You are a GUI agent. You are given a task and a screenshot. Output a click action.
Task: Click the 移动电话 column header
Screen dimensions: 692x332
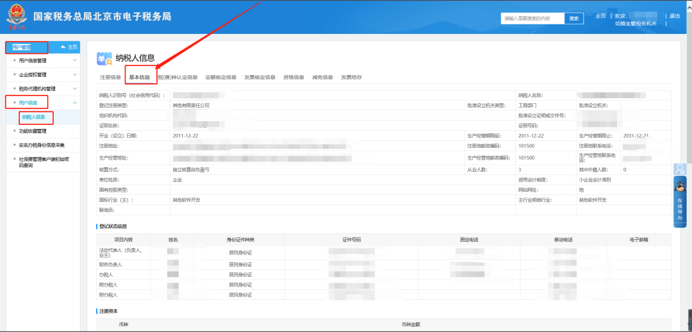(563, 239)
